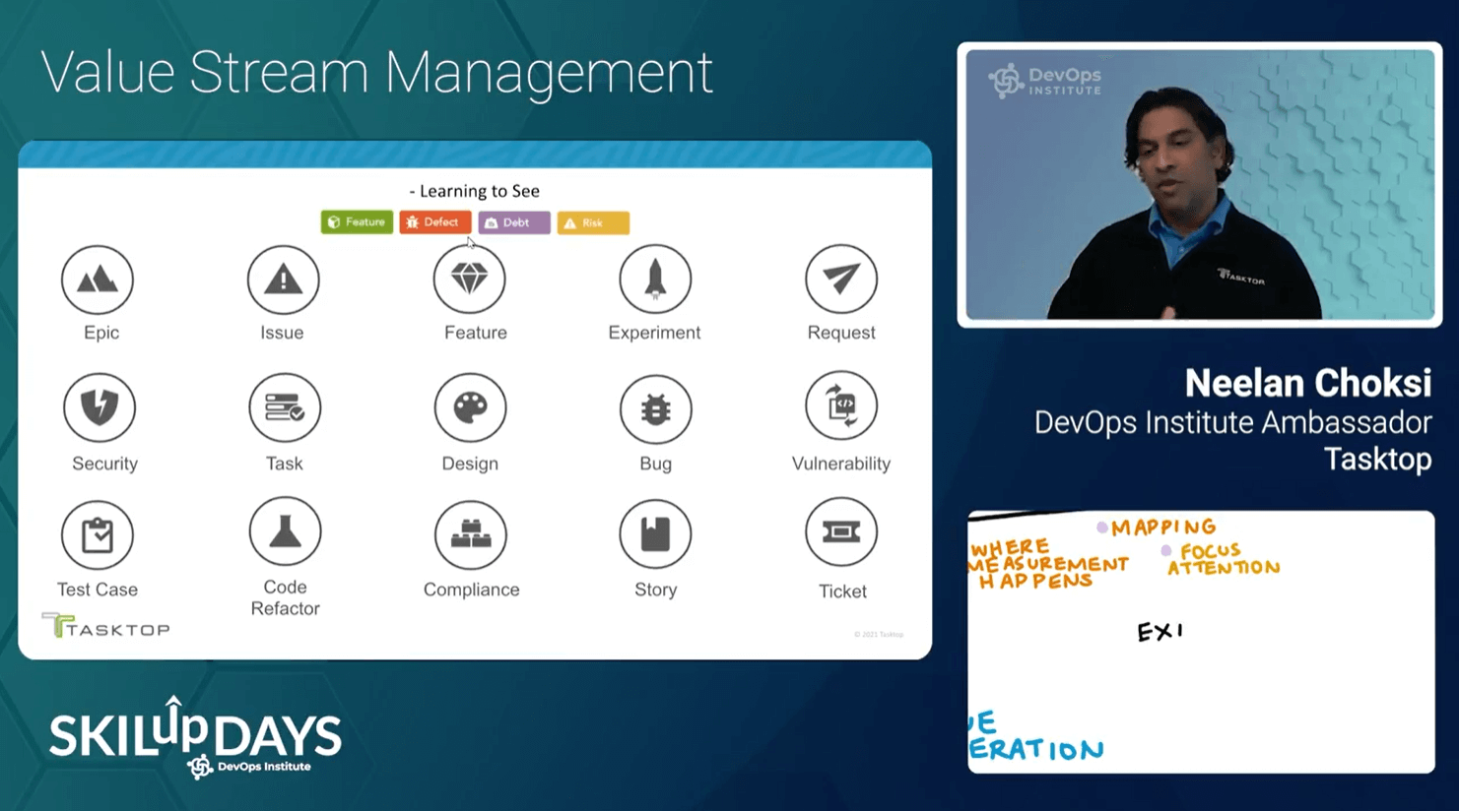
Task: Click the Bug beetle icon
Action: pos(656,408)
